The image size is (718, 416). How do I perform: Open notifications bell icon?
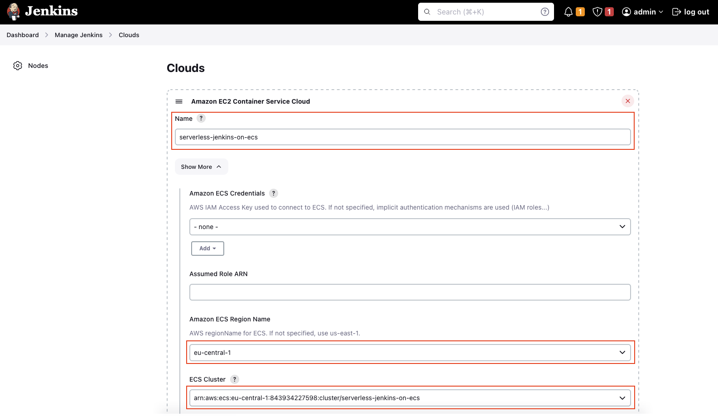[x=569, y=12]
